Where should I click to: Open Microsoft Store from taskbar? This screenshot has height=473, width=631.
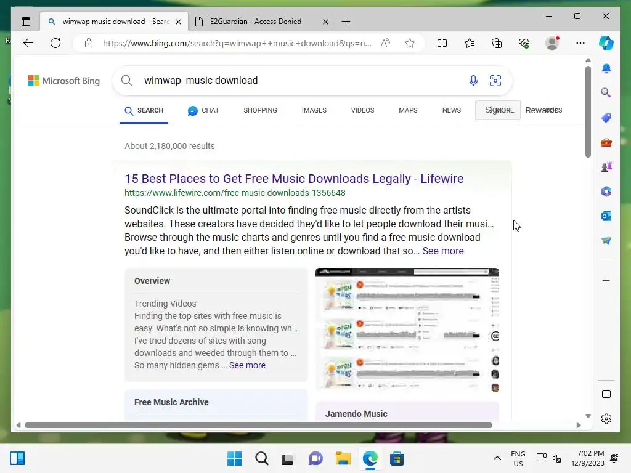pyautogui.click(x=397, y=458)
